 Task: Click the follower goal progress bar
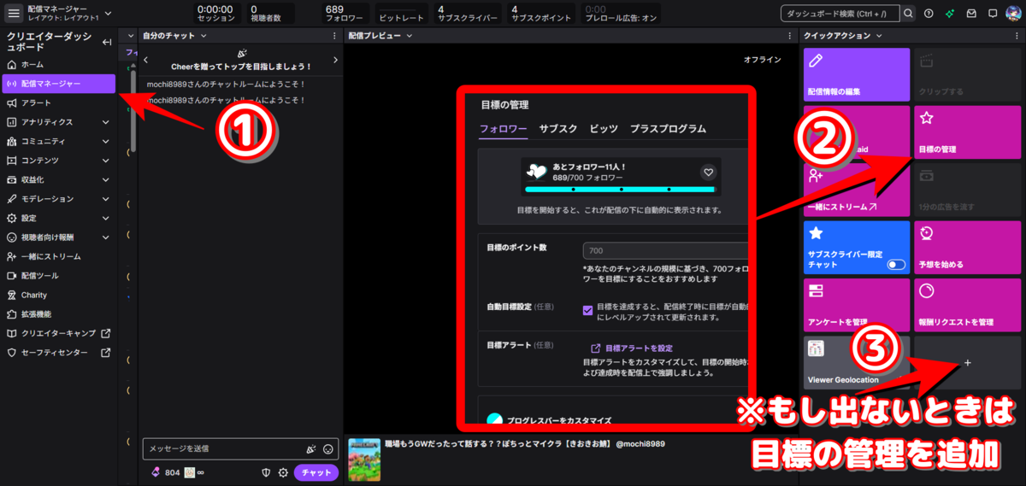[x=621, y=189]
